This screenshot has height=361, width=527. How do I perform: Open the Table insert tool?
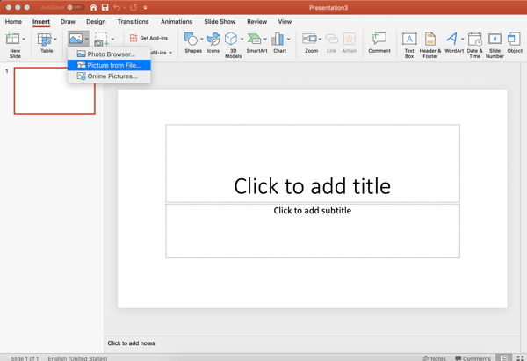pos(44,40)
